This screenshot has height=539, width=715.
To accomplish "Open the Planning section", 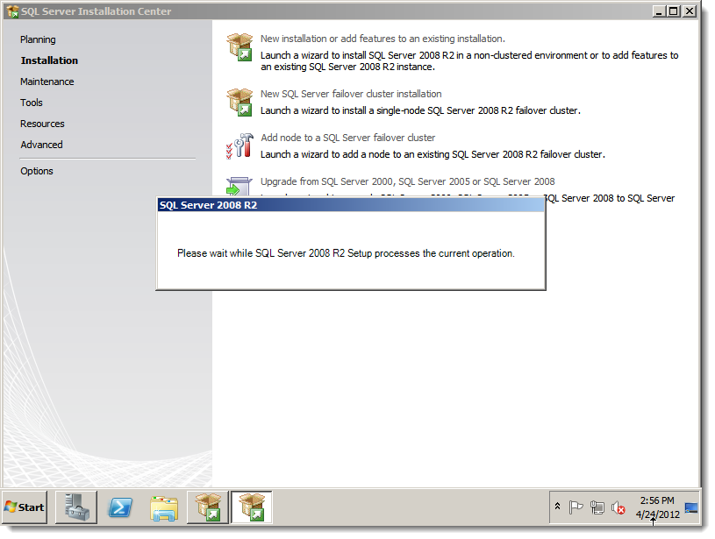I will click(38, 39).
